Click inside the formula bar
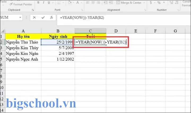191x113 pixels. click(124, 20)
